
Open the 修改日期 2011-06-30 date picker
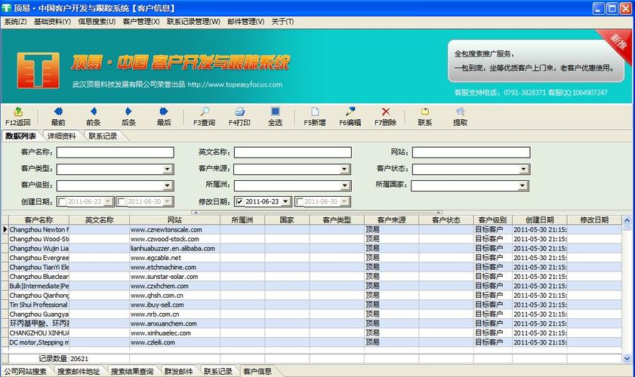pos(344,201)
